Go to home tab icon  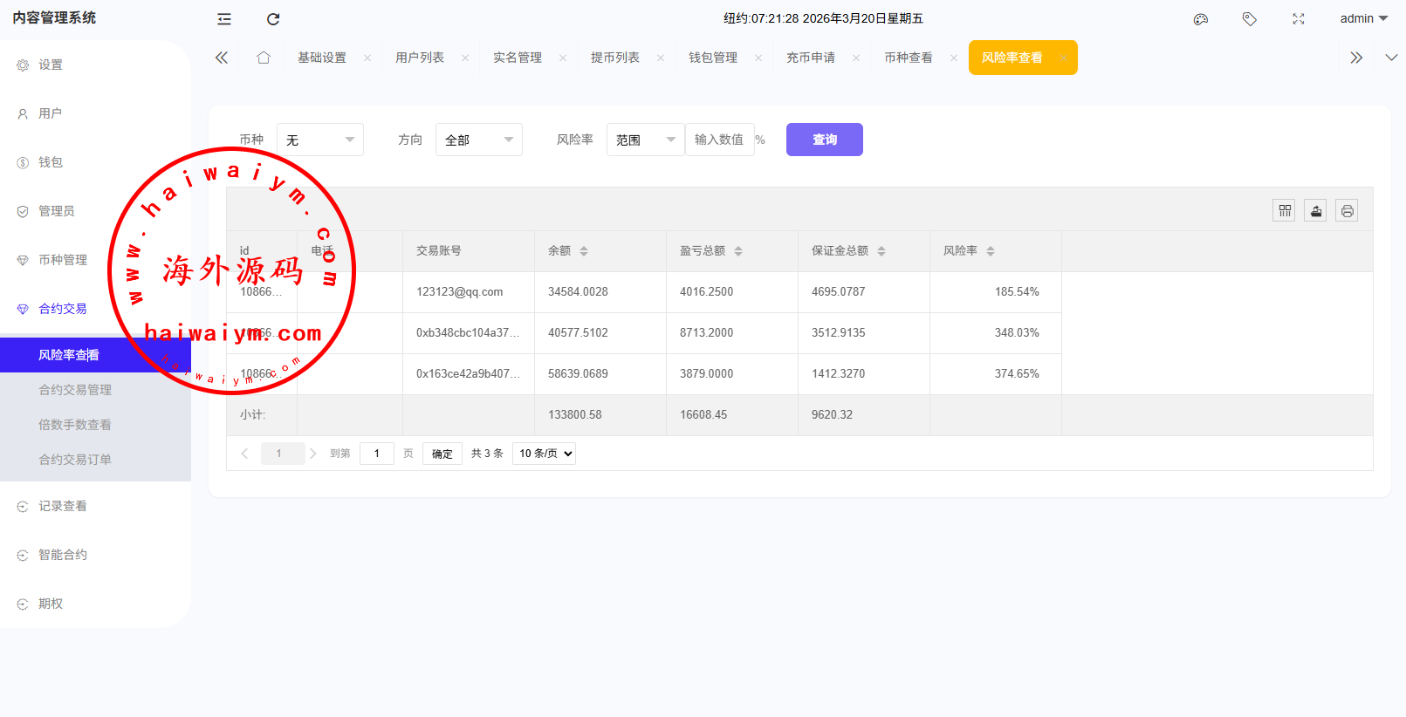pyautogui.click(x=264, y=58)
